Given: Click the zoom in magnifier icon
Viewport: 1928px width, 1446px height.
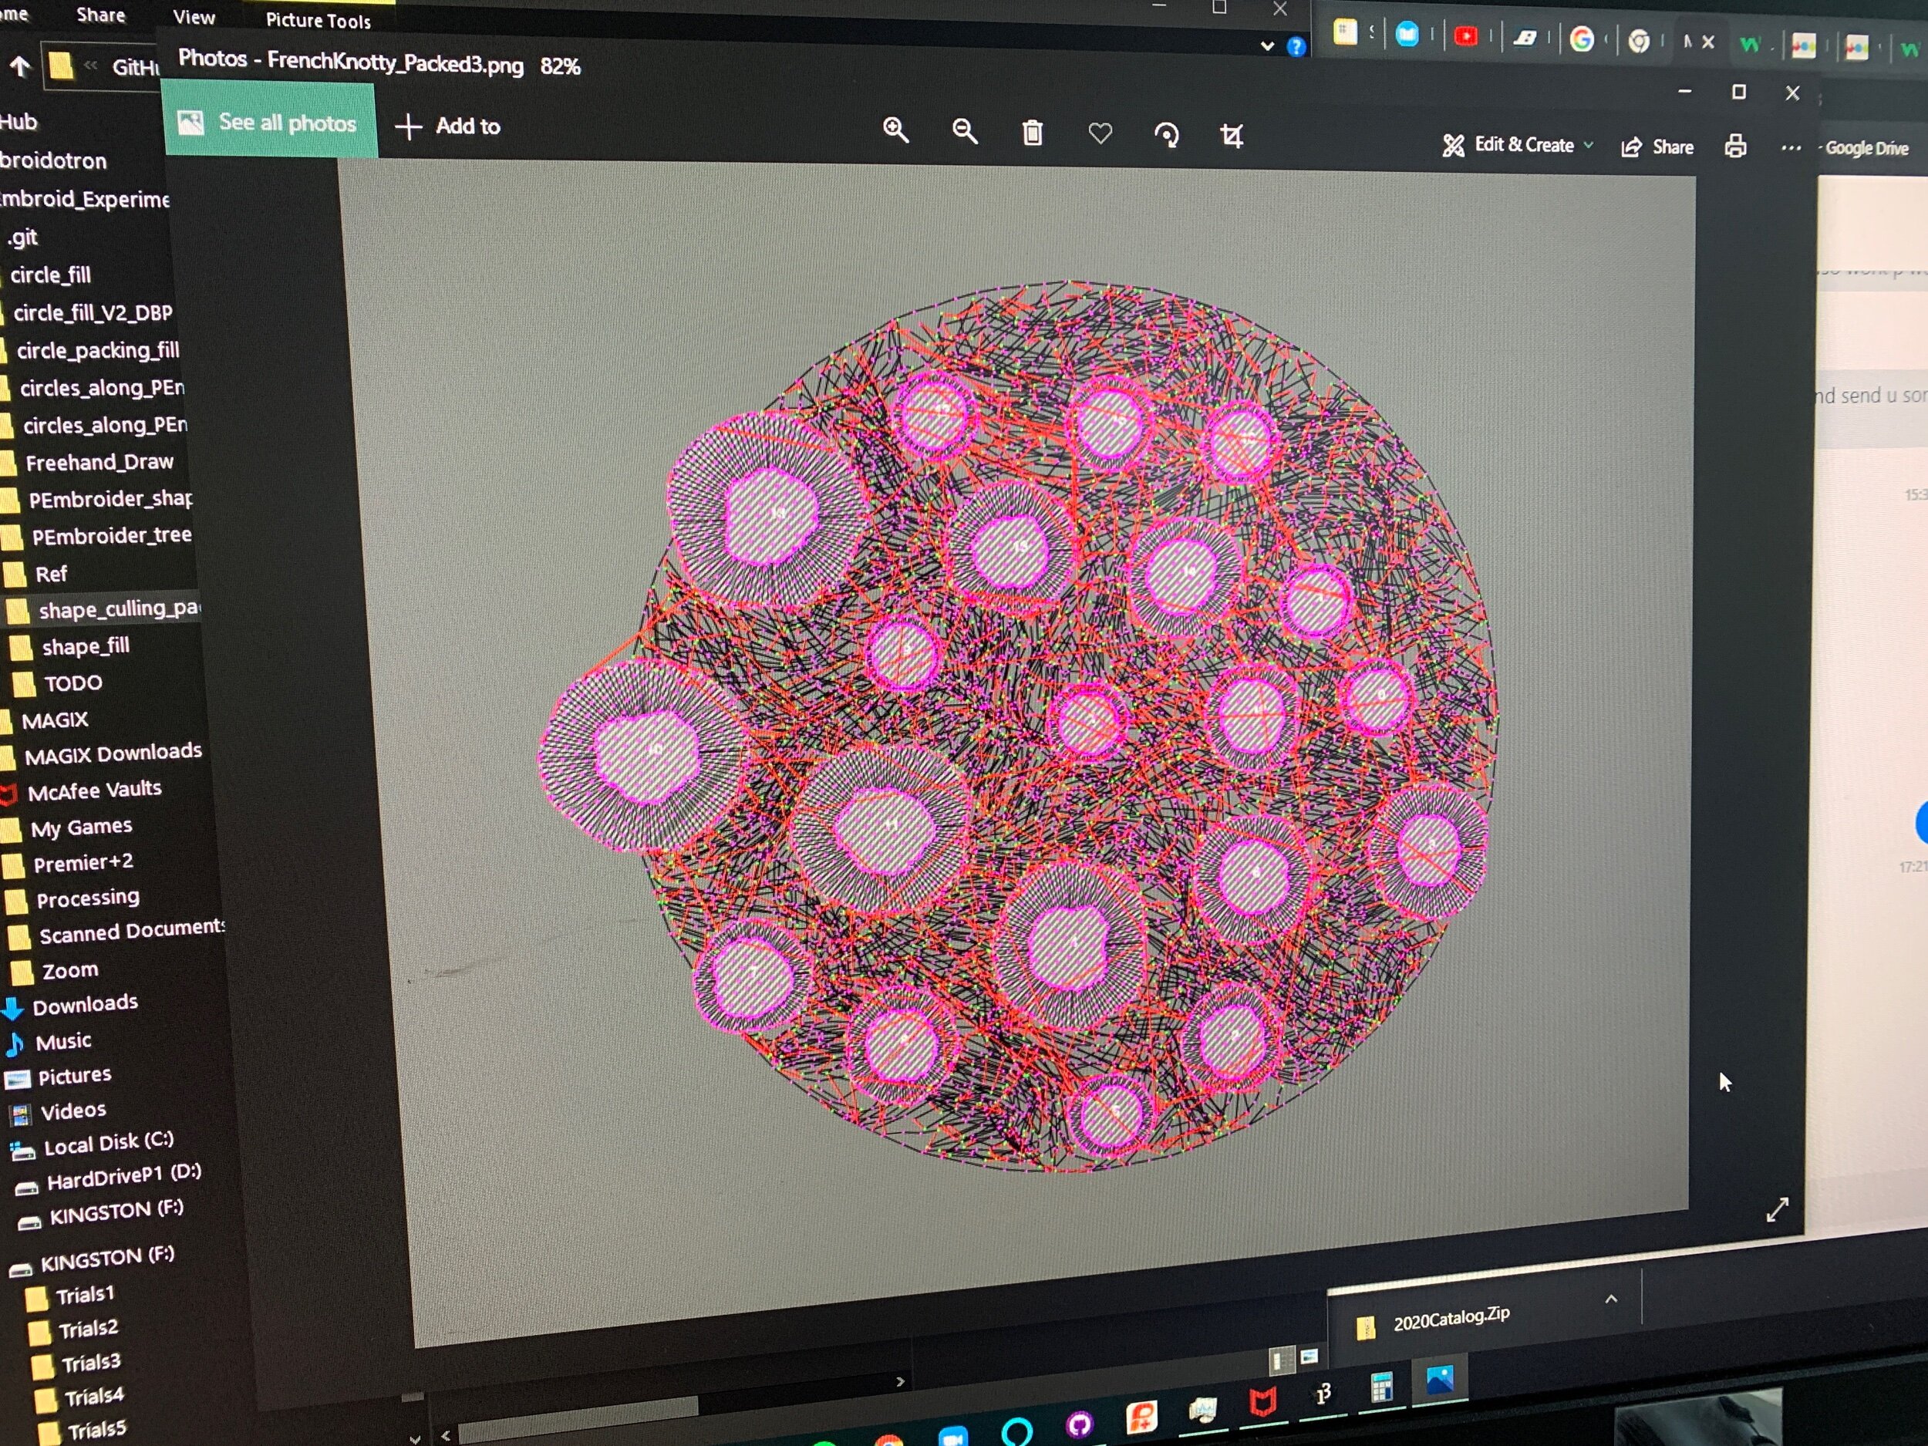Looking at the screenshot, I should (x=895, y=131).
